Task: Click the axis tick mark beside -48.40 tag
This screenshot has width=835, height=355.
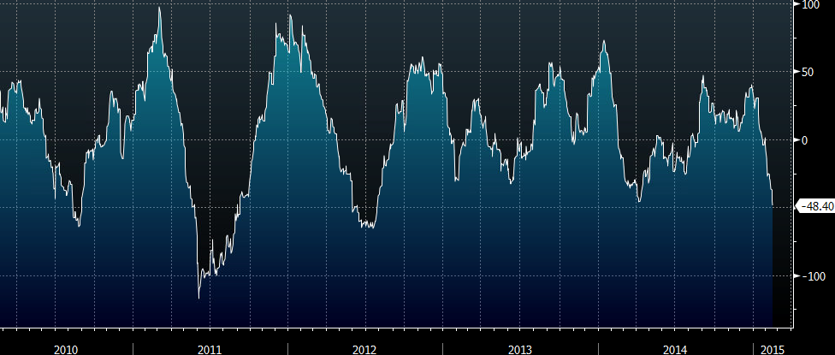Action: (796, 206)
